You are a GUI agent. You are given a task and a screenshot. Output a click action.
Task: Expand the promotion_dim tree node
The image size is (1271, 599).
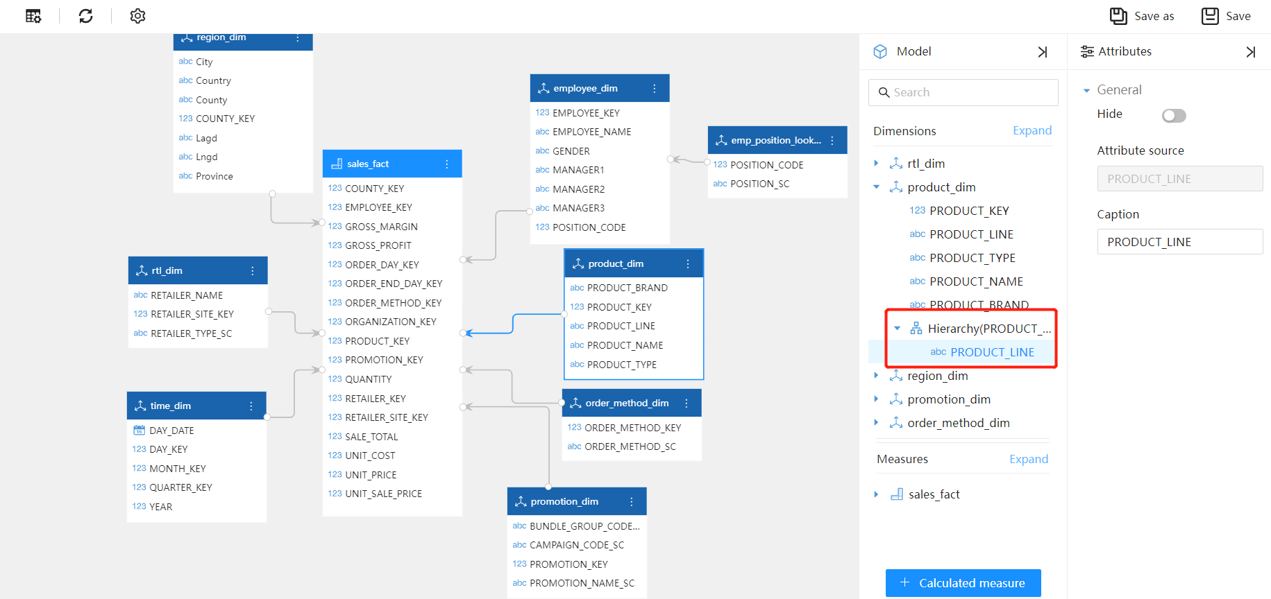(876, 399)
